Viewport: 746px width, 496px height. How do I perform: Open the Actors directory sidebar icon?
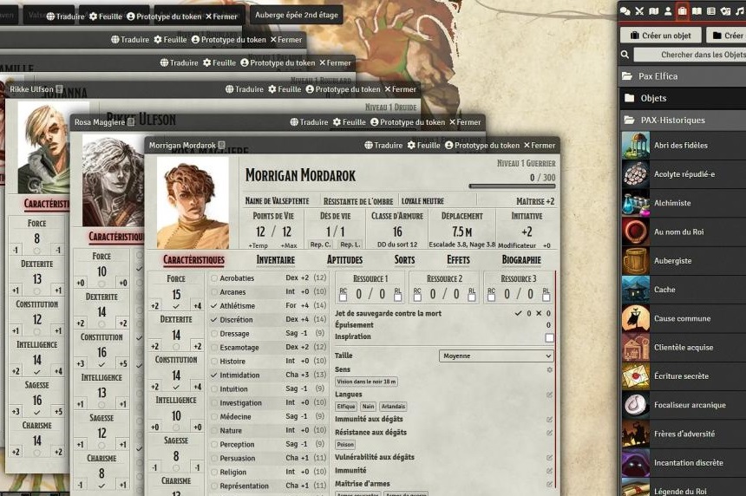668,10
